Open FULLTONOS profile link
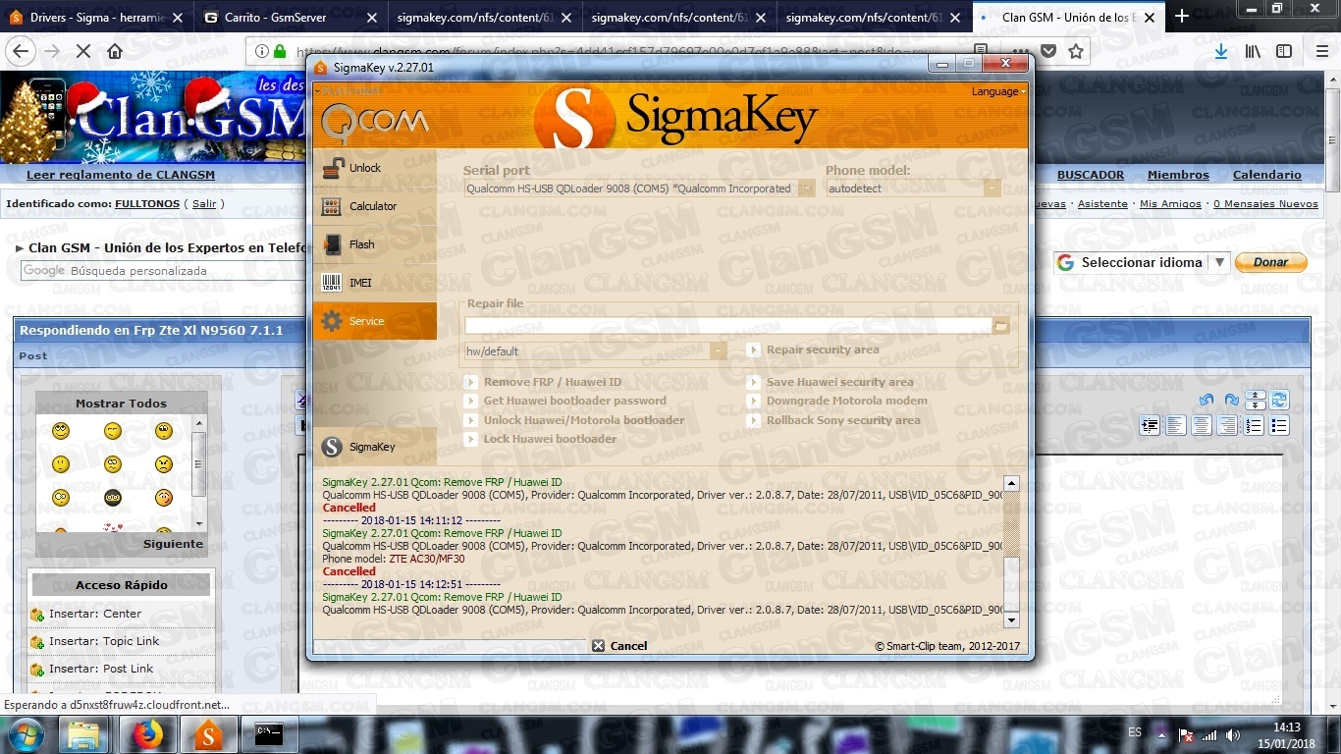This screenshot has height=754, width=1341. click(x=147, y=203)
